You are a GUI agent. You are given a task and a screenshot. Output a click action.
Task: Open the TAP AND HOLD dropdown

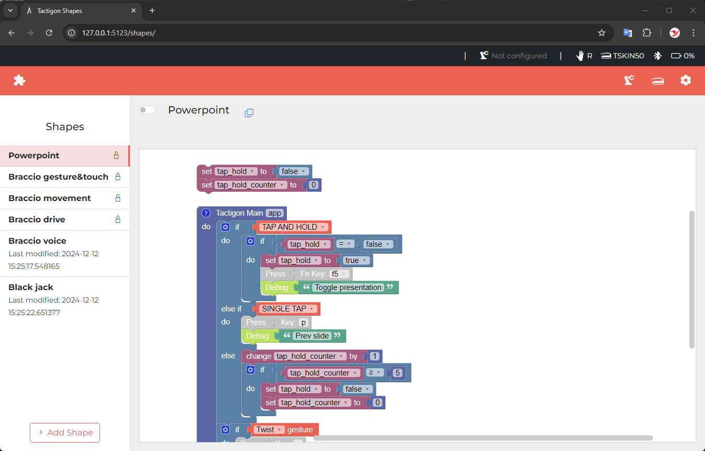[294, 227]
